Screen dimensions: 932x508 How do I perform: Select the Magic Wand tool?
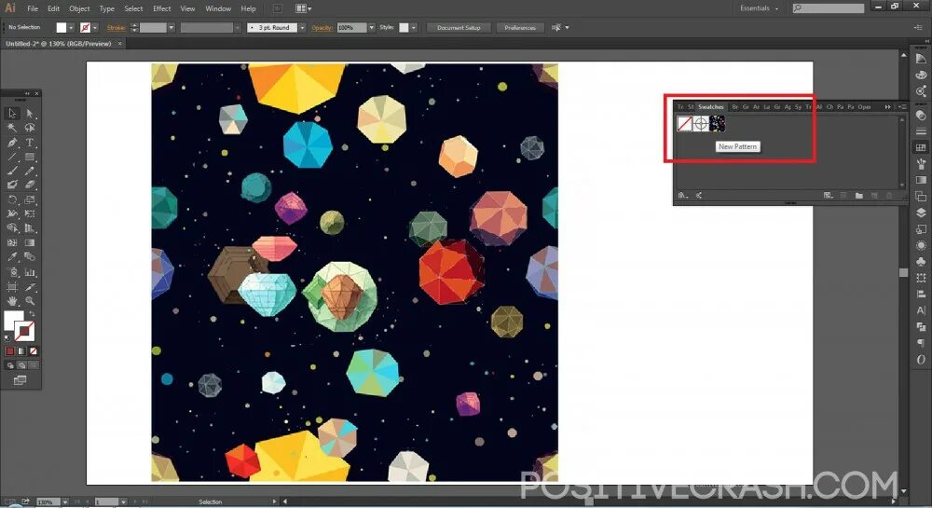tap(12, 128)
